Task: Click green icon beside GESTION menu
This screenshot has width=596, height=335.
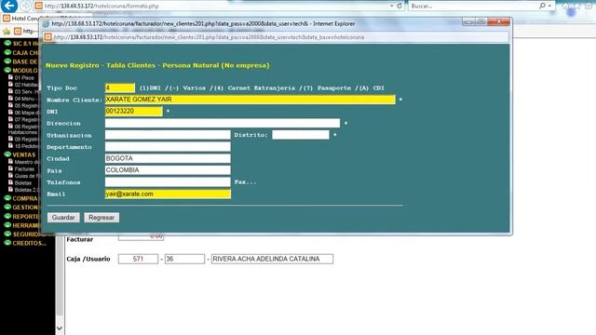Action: click(7, 207)
